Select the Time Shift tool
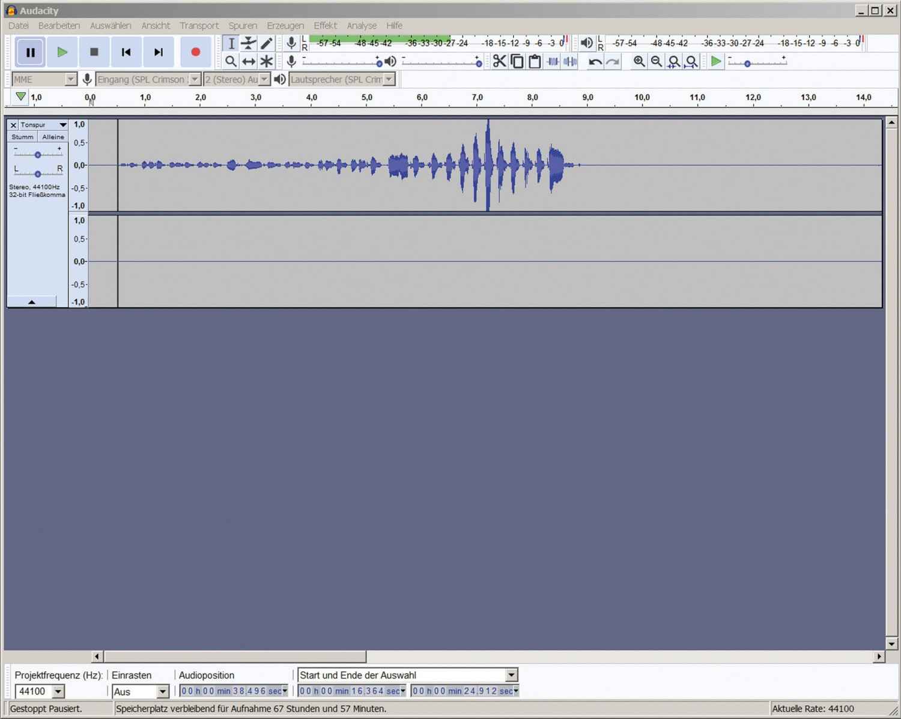Image resolution: width=901 pixels, height=719 pixels. pyautogui.click(x=249, y=61)
